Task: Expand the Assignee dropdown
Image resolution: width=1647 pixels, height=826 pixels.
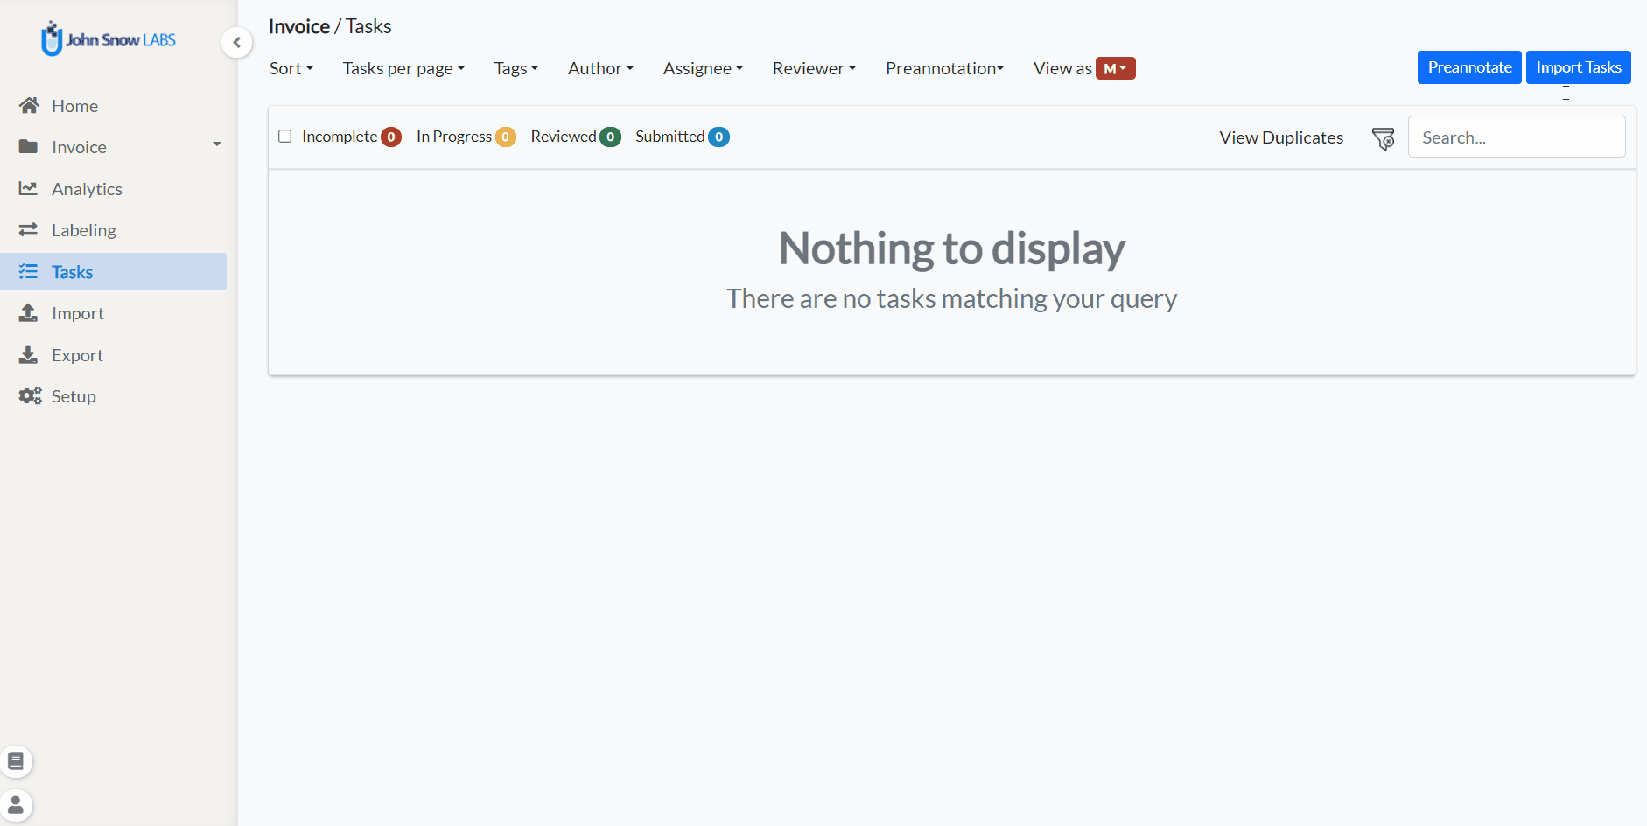Action: click(x=704, y=68)
